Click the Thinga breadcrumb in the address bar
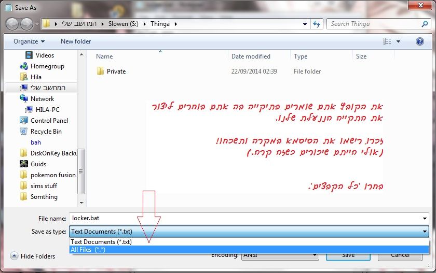Screen dimensions: 436x273 point(160,24)
